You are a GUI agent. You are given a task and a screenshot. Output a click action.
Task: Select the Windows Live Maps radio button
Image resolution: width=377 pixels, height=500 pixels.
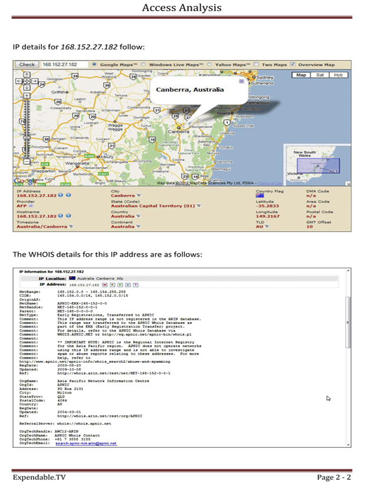click(x=143, y=64)
